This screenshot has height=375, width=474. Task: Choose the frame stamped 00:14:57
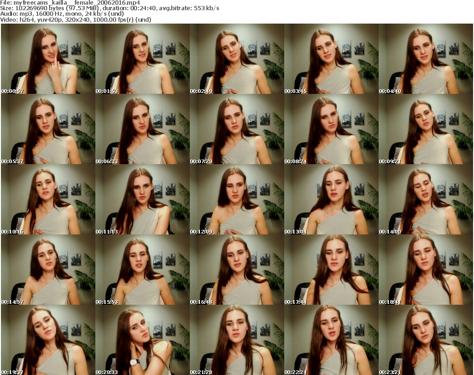pos(48,270)
